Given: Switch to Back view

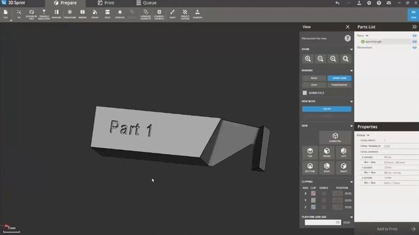Looking at the screenshot, I should [x=327, y=168].
